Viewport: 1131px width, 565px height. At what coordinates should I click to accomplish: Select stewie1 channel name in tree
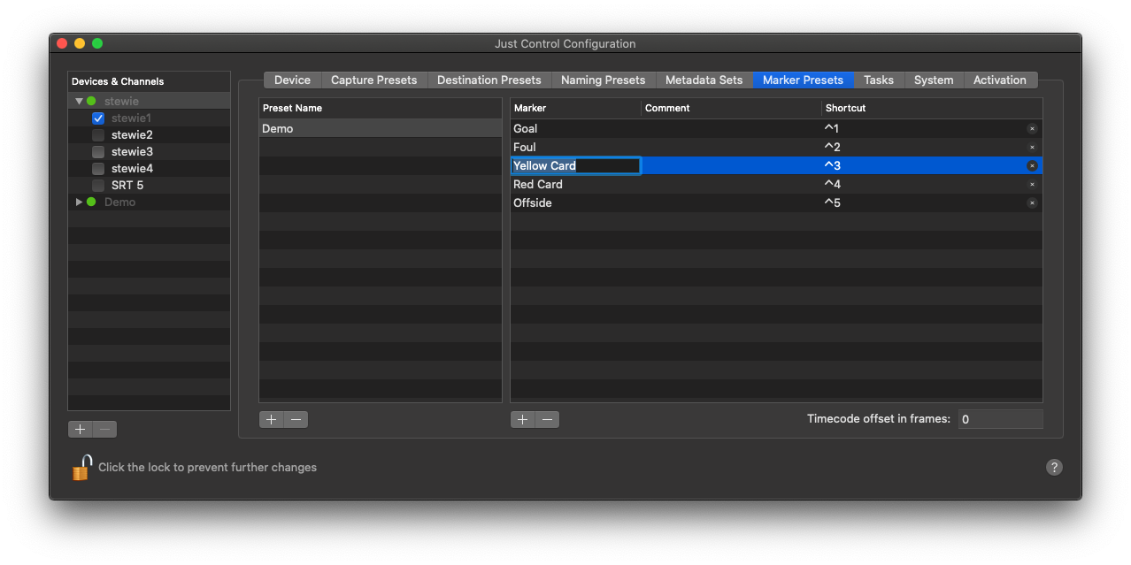(x=131, y=118)
